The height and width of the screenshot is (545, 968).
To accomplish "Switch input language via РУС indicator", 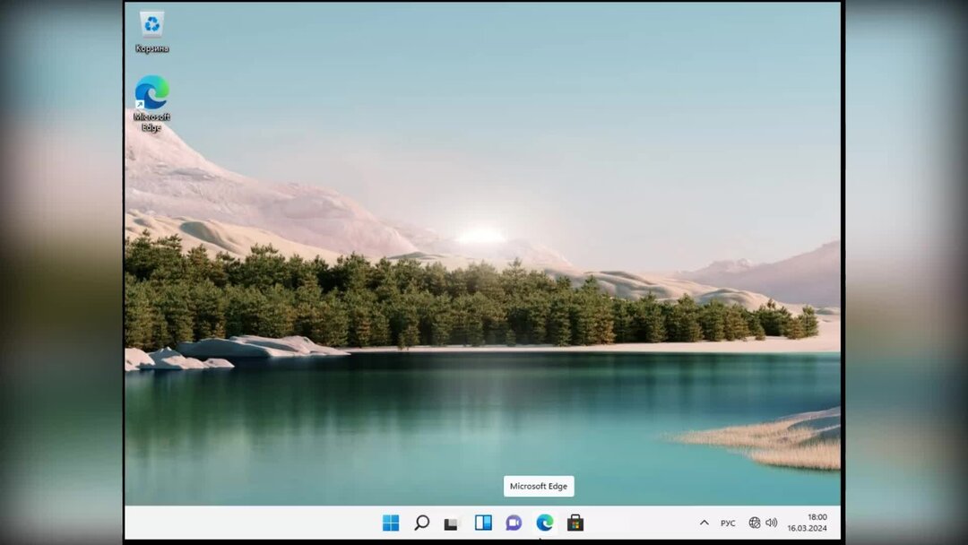I will tap(728, 523).
